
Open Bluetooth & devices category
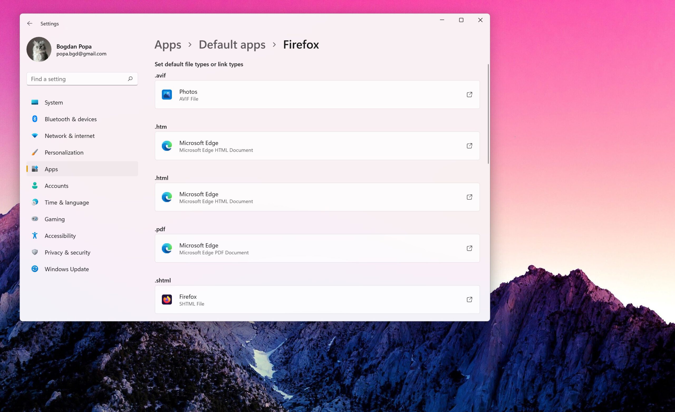pyautogui.click(x=82, y=119)
